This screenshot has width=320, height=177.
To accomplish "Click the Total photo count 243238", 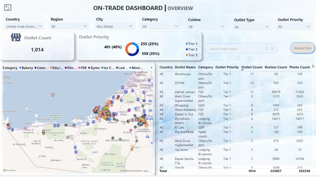I will coord(304,171).
